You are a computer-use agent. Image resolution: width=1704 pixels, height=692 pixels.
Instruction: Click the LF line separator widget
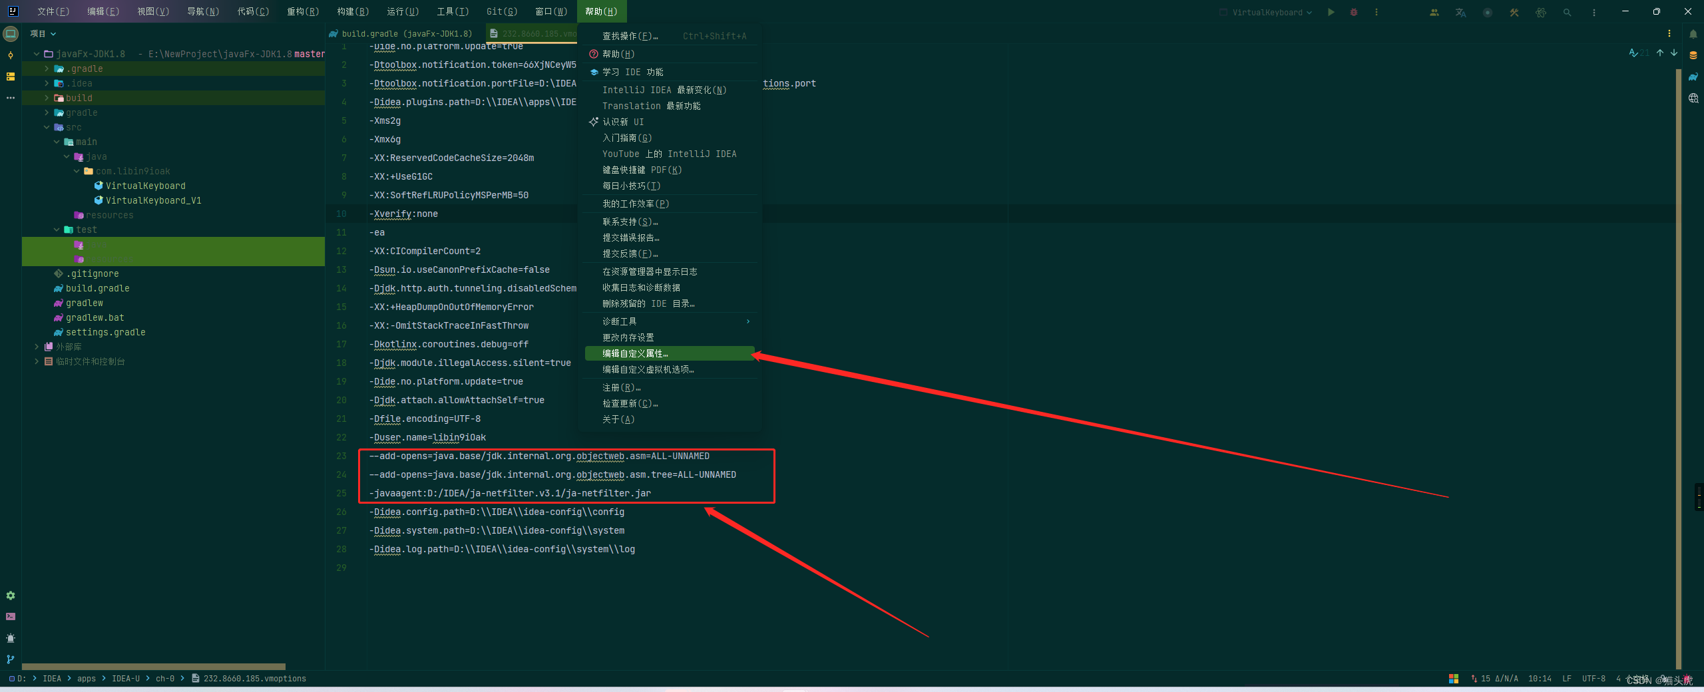1567,679
